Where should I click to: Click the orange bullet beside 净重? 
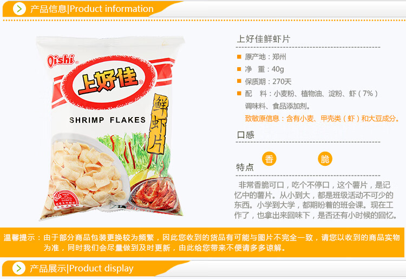click(239, 69)
